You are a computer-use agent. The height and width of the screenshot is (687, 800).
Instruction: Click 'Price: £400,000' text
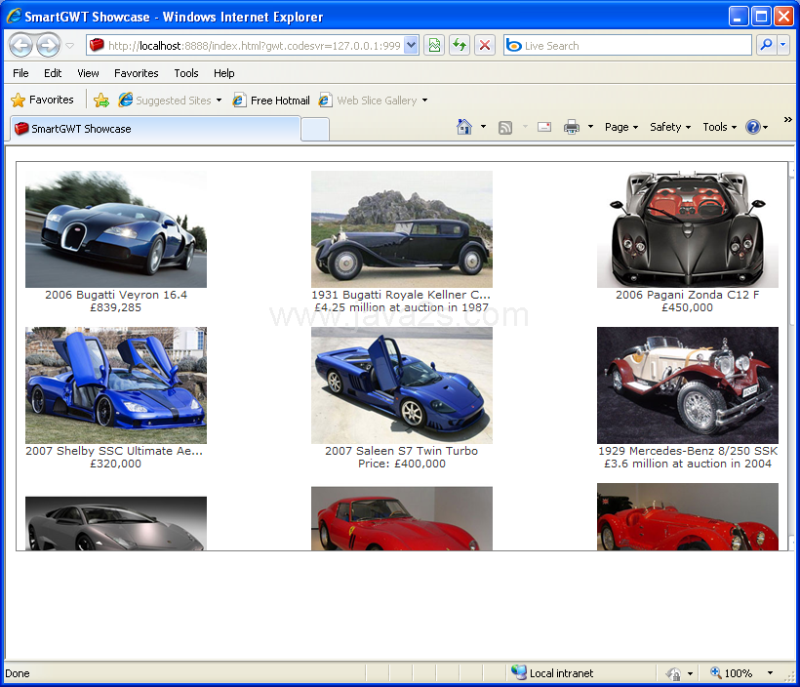(402, 464)
